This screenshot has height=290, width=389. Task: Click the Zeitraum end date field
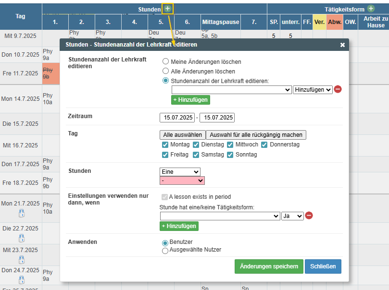click(x=217, y=117)
